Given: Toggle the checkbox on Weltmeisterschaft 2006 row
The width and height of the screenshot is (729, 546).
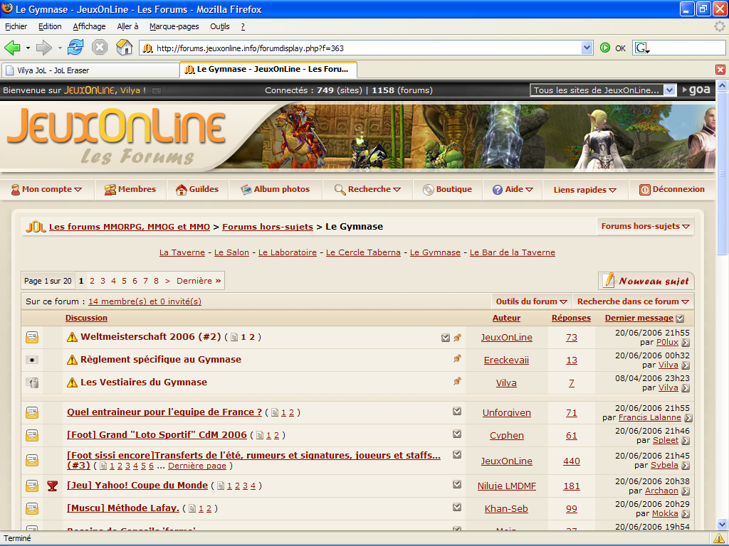Looking at the screenshot, I should [x=446, y=338].
